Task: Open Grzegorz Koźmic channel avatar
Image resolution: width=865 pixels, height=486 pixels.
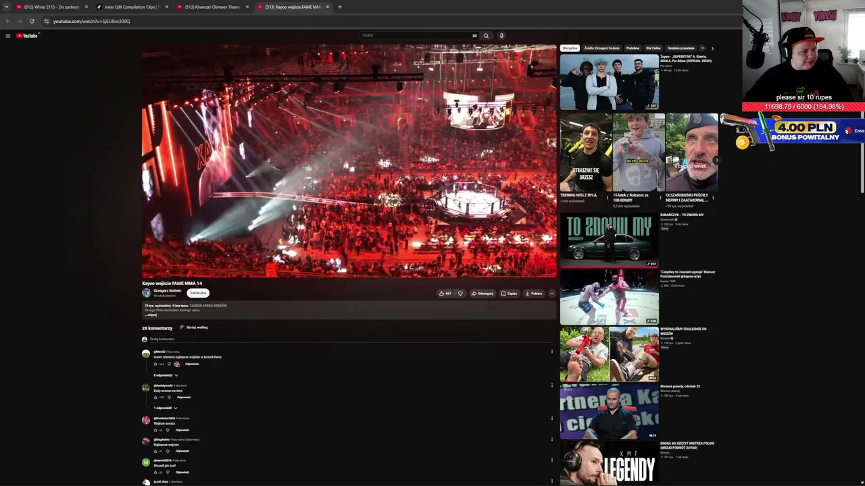Action: click(146, 293)
